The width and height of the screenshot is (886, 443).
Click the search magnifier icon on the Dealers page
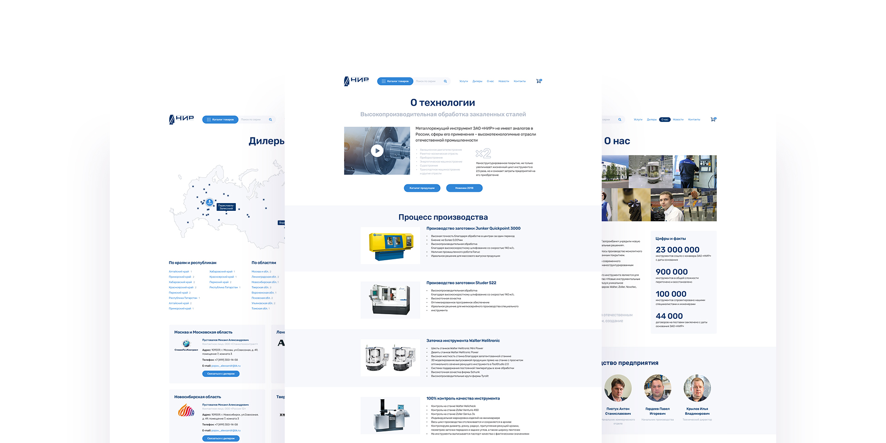pyautogui.click(x=270, y=120)
